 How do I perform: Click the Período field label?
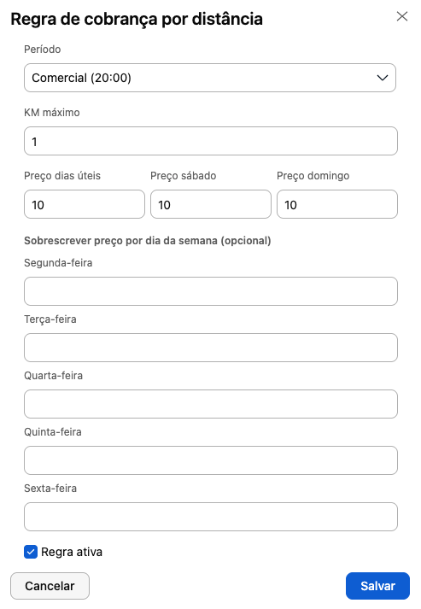coord(43,50)
